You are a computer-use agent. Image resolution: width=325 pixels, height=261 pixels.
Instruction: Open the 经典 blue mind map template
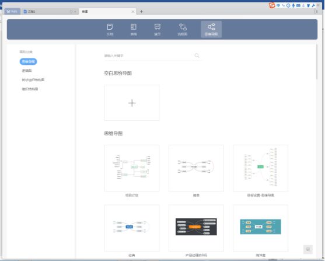[132, 228]
